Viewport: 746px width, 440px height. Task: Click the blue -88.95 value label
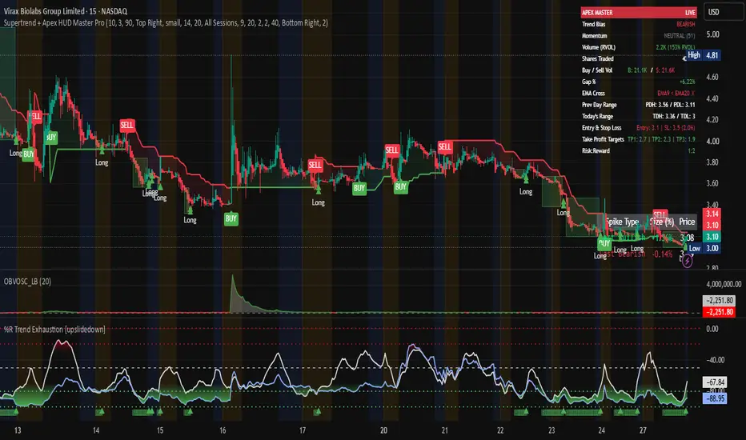point(715,398)
